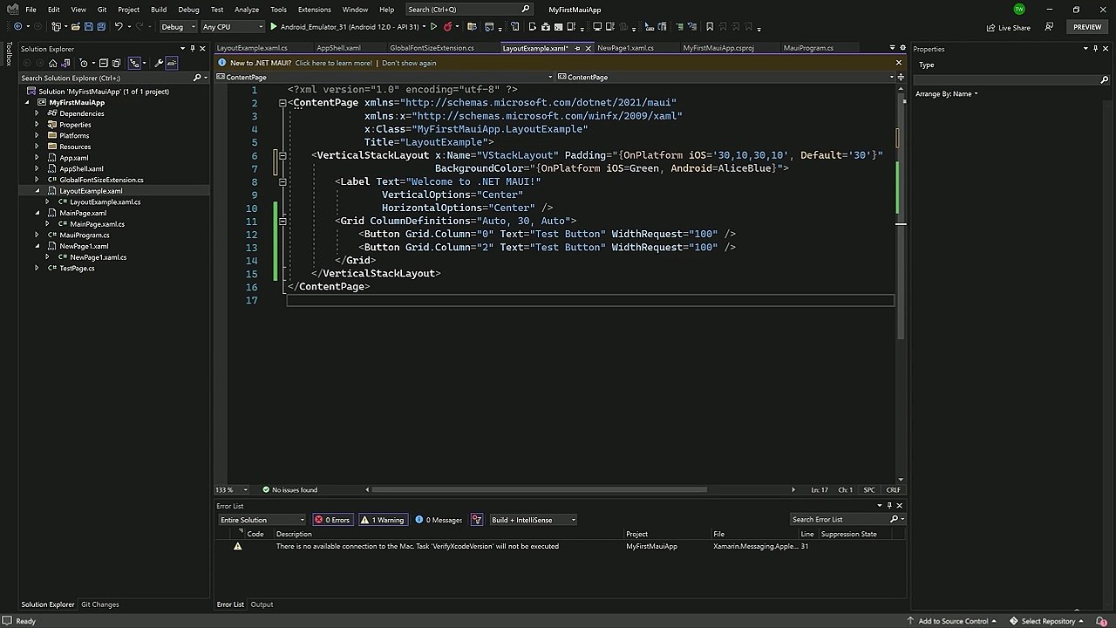The height and width of the screenshot is (628, 1116).
Task: Click warning icon of Mac connection error
Action: click(237, 546)
